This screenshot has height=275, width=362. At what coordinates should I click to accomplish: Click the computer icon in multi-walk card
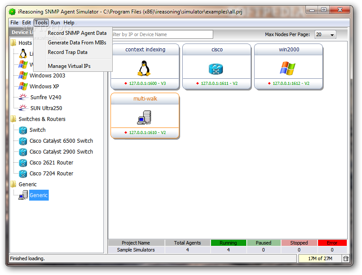[144, 117]
